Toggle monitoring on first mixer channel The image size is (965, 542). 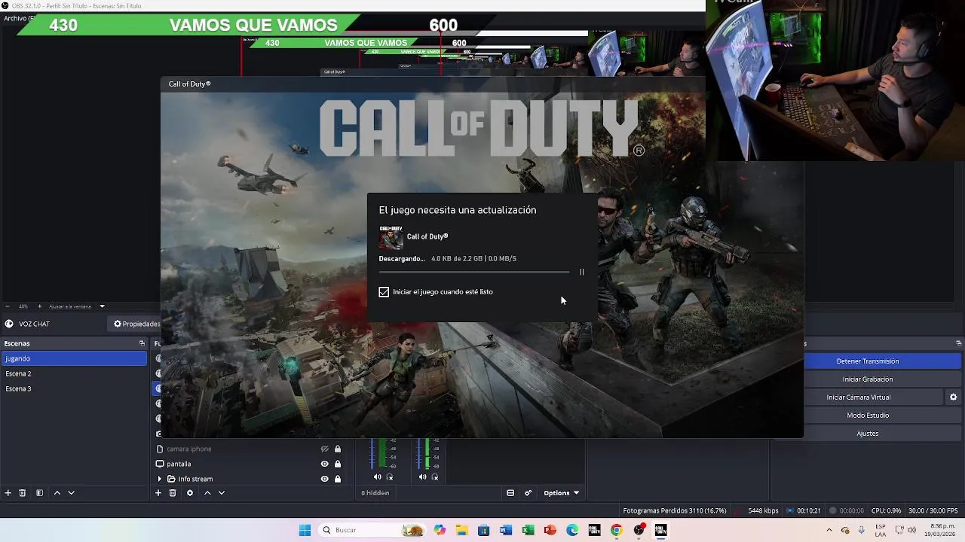coord(390,477)
